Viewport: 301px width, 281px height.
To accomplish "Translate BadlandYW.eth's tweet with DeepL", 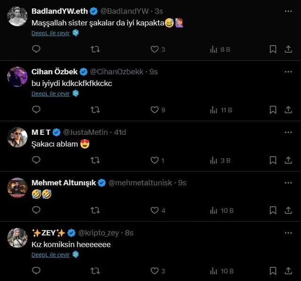I will [51, 33].
